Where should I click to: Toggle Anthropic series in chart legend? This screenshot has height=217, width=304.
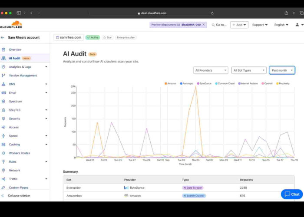click(x=186, y=83)
